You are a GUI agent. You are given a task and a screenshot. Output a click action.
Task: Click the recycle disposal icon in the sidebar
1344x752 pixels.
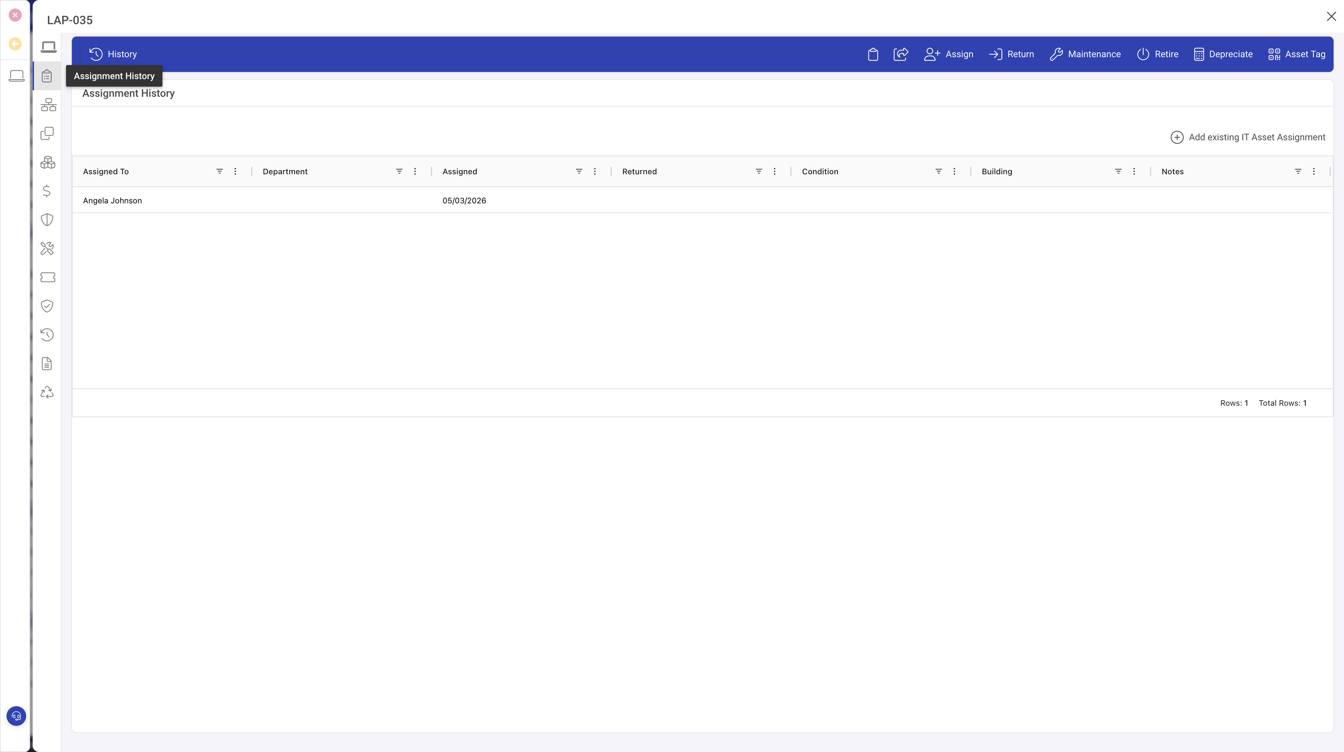coord(47,392)
